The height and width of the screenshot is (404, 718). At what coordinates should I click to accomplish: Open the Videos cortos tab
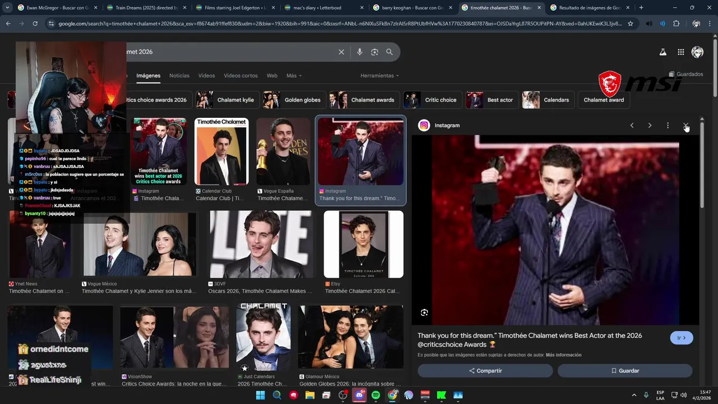click(x=241, y=76)
